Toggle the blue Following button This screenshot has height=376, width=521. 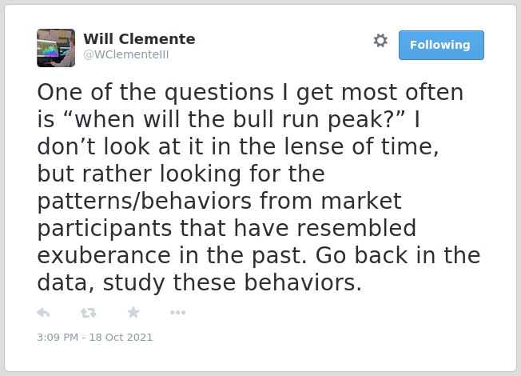tap(441, 46)
